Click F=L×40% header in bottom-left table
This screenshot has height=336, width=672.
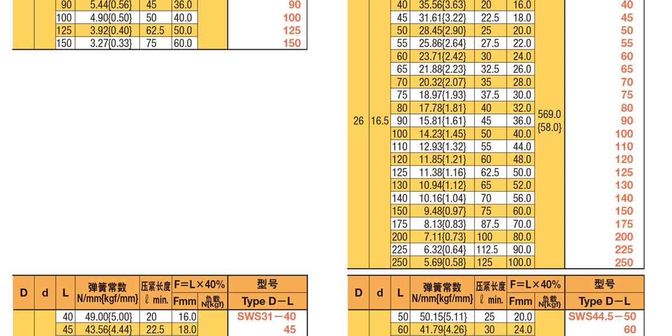click(199, 284)
